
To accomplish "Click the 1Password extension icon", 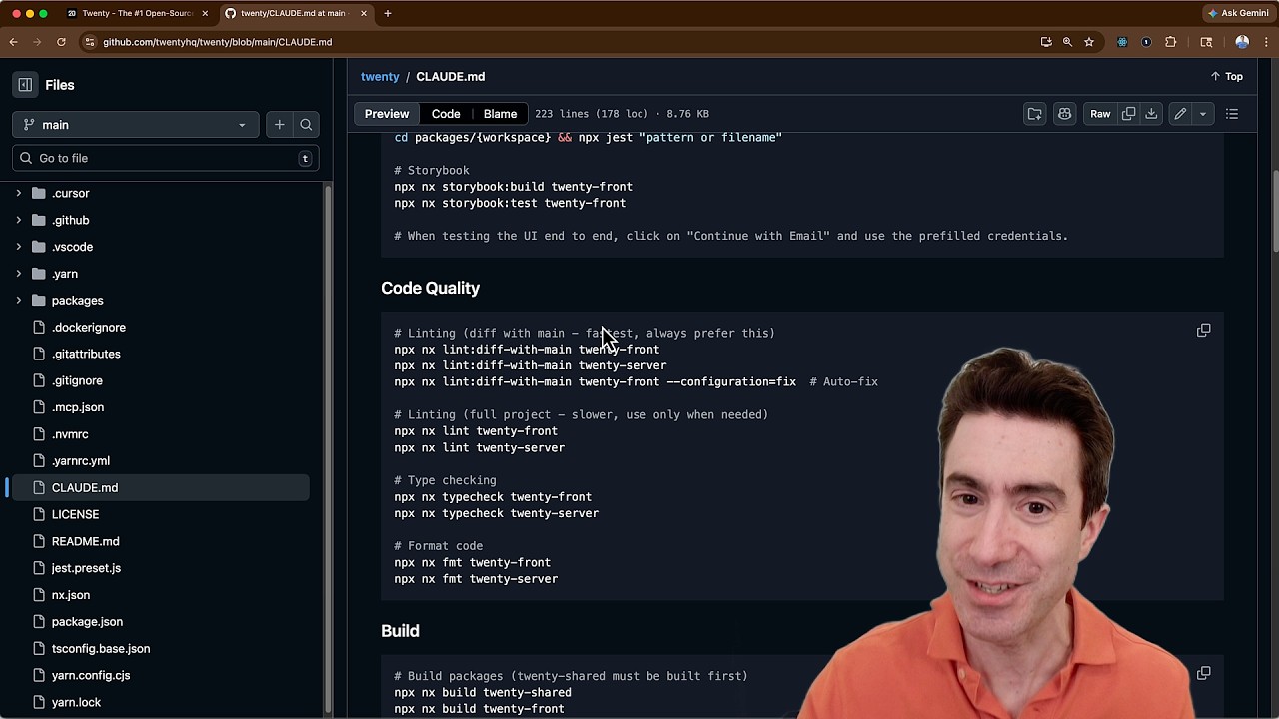I will [x=1146, y=42].
